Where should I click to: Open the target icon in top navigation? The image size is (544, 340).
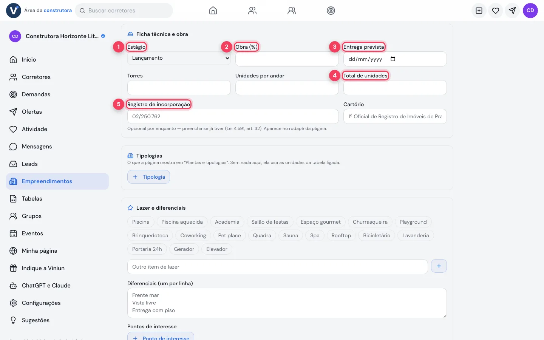pos(331,11)
